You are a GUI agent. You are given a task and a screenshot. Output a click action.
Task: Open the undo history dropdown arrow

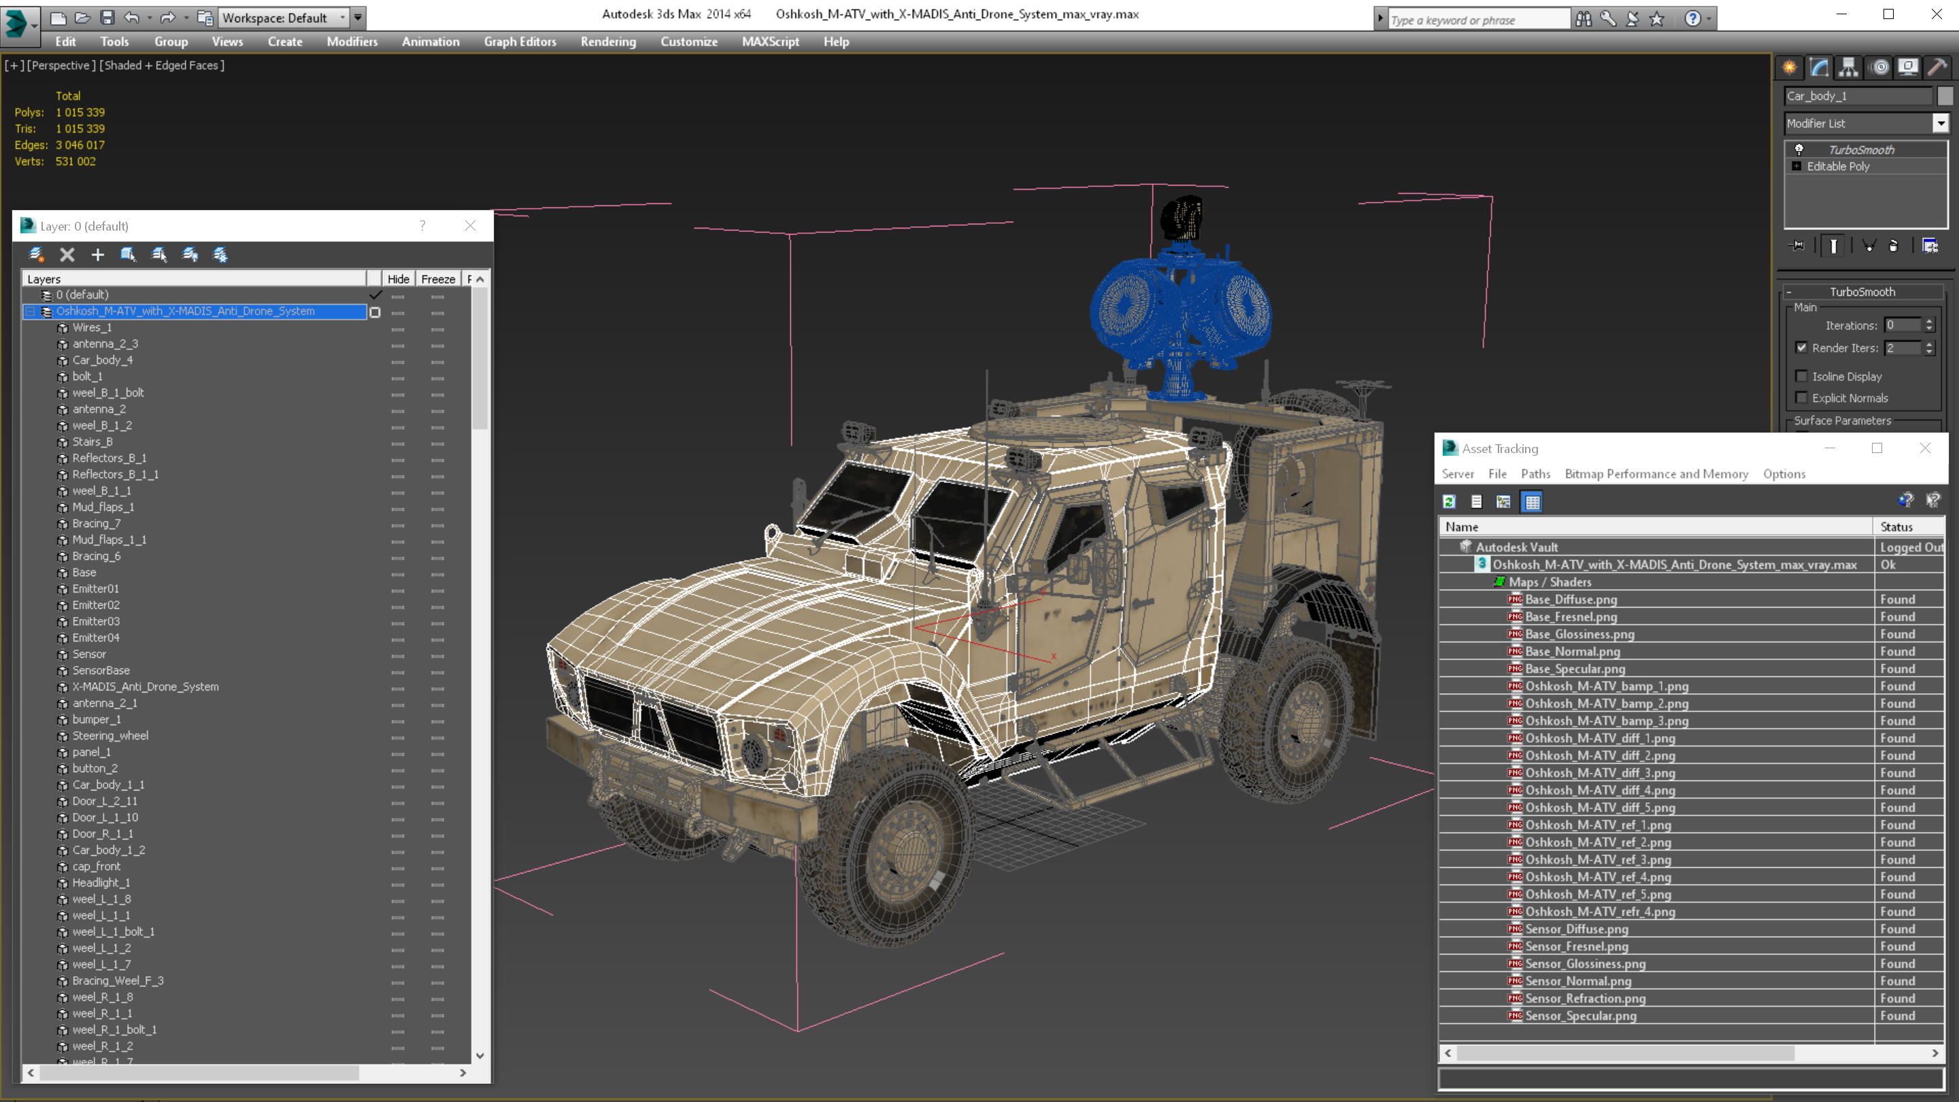149,18
